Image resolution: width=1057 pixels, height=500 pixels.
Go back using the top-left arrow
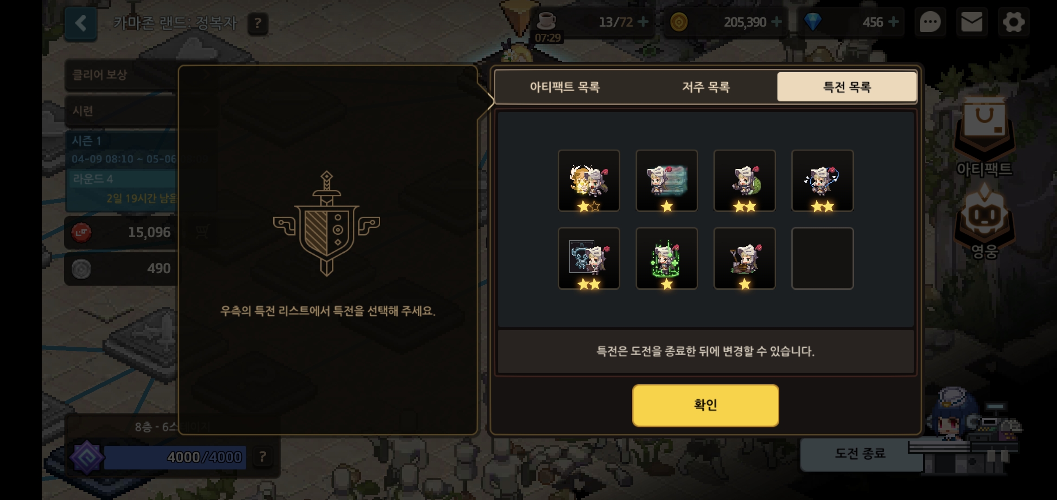[81, 23]
